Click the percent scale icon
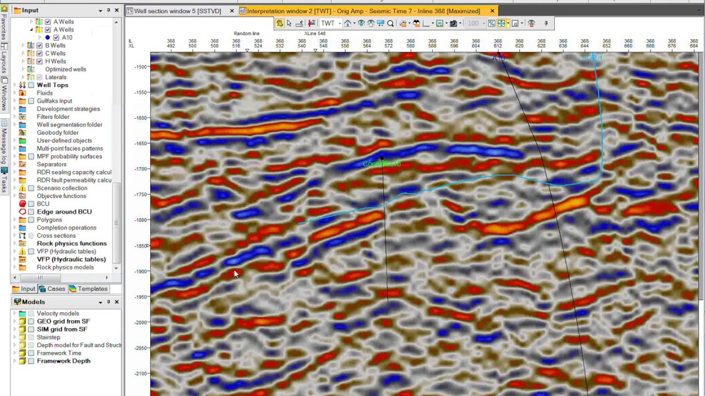The width and height of the screenshot is (705, 396). click(x=492, y=23)
